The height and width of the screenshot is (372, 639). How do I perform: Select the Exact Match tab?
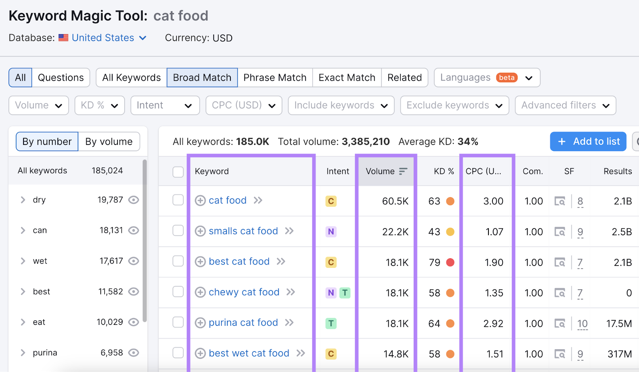tap(346, 77)
